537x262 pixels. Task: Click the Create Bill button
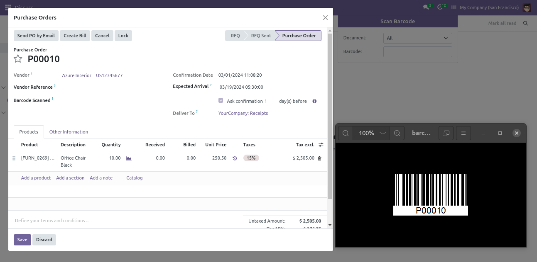point(75,36)
